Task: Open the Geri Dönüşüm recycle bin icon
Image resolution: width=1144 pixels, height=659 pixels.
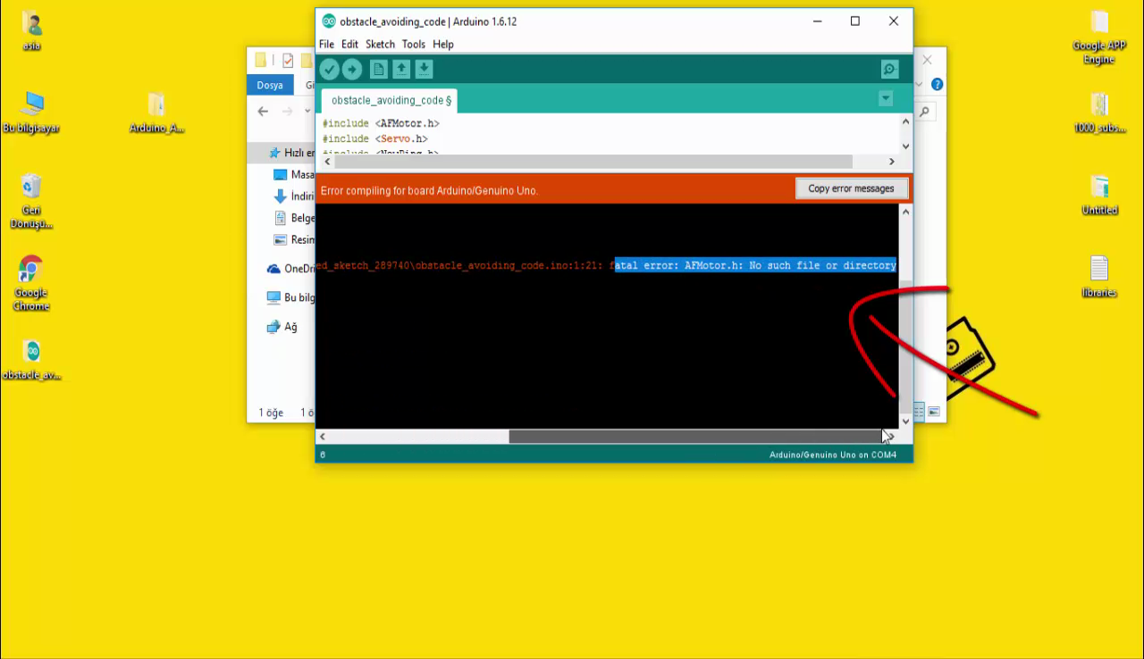Action: 31,202
